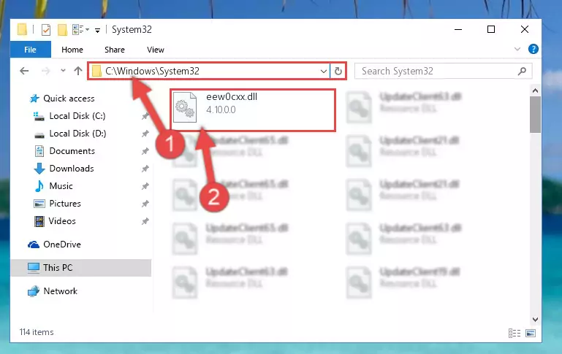Open the File menu tab
This screenshot has width=562, height=354.
pyautogui.click(x=31, y=50)
